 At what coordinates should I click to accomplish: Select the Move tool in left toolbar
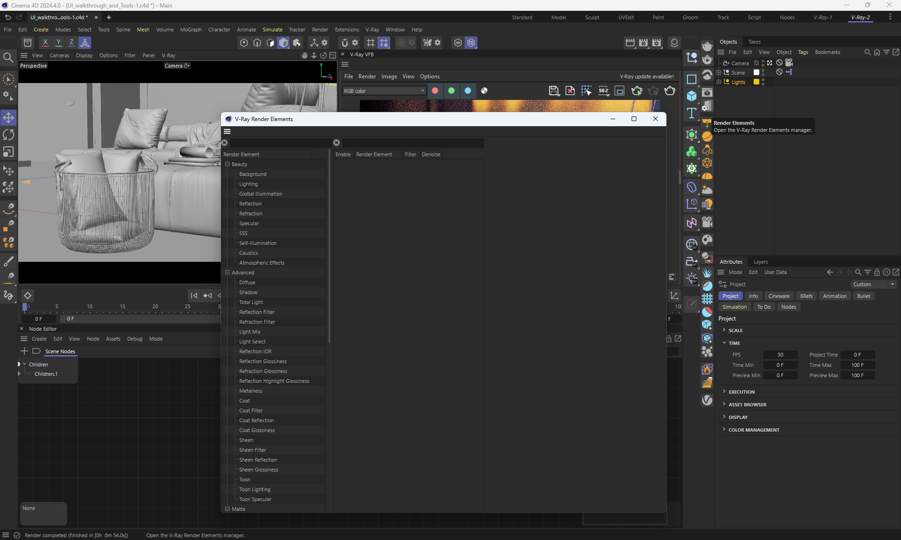coord(8,117)
